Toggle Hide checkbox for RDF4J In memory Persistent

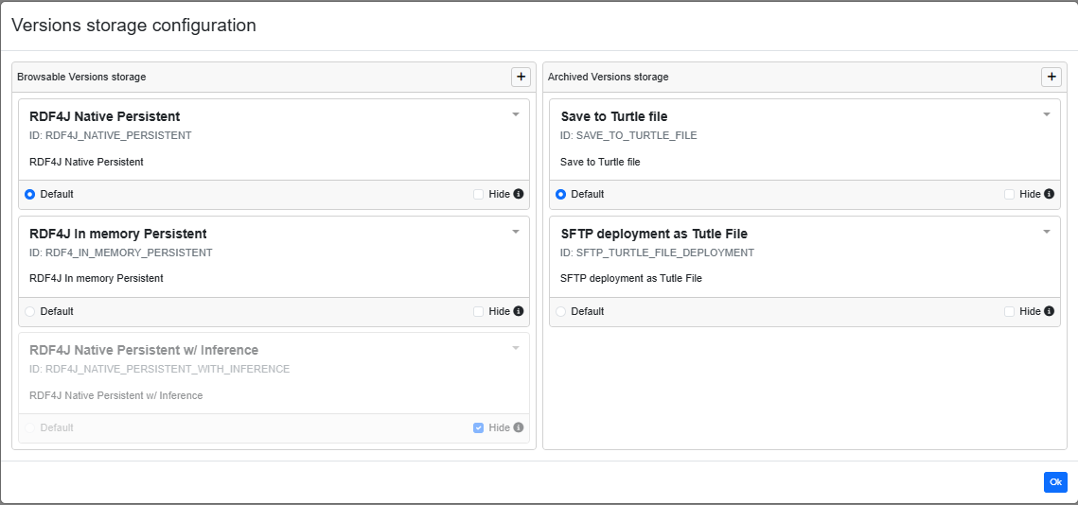click(479, 311)
